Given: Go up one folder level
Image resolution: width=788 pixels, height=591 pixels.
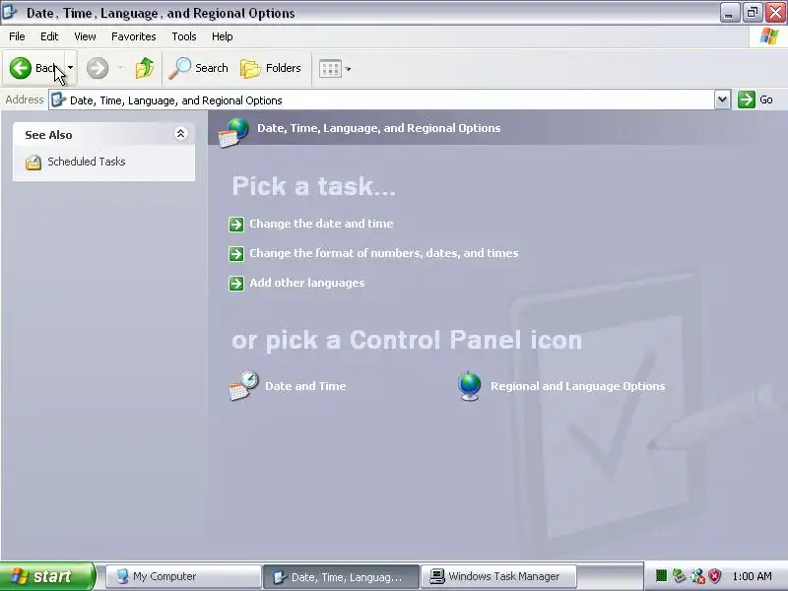Looking at the screenshot, I should tap(144, 68).
